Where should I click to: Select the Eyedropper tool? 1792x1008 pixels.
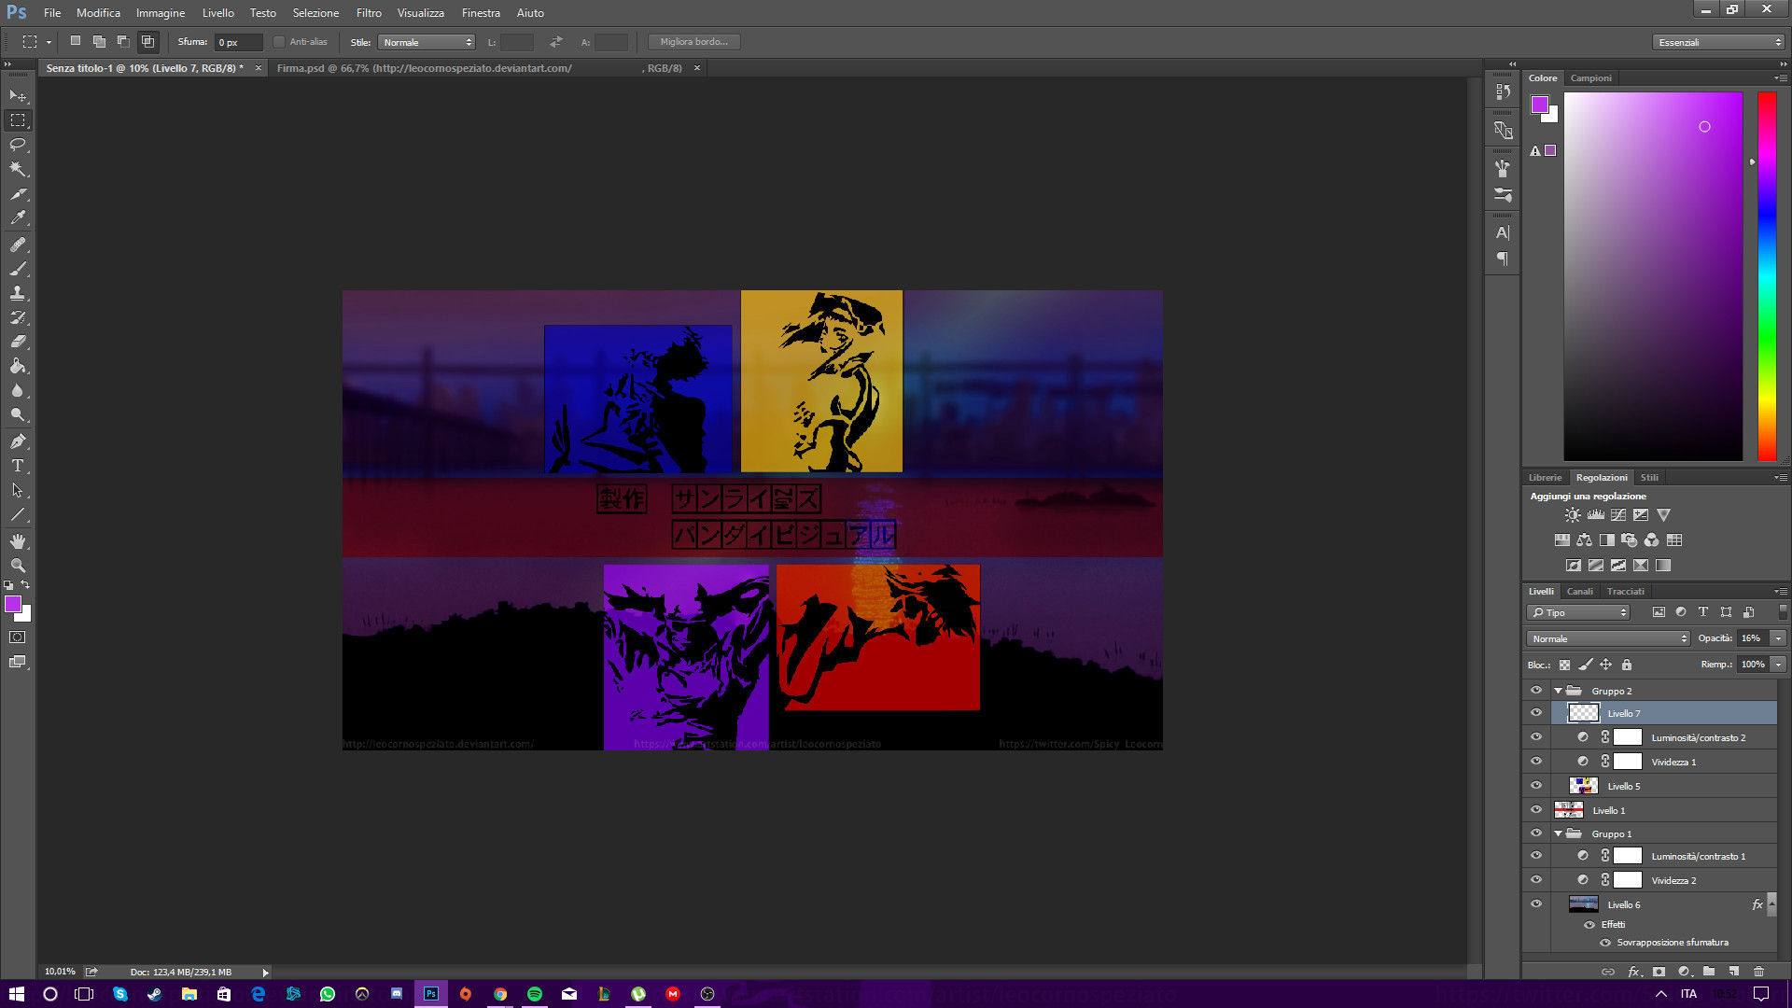18,218
